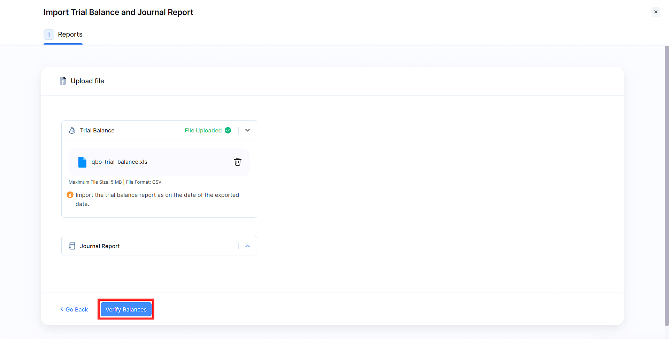Delete the uploaded file using trash icon
This screenshot has height=339, width=669.
pos(238,162)
